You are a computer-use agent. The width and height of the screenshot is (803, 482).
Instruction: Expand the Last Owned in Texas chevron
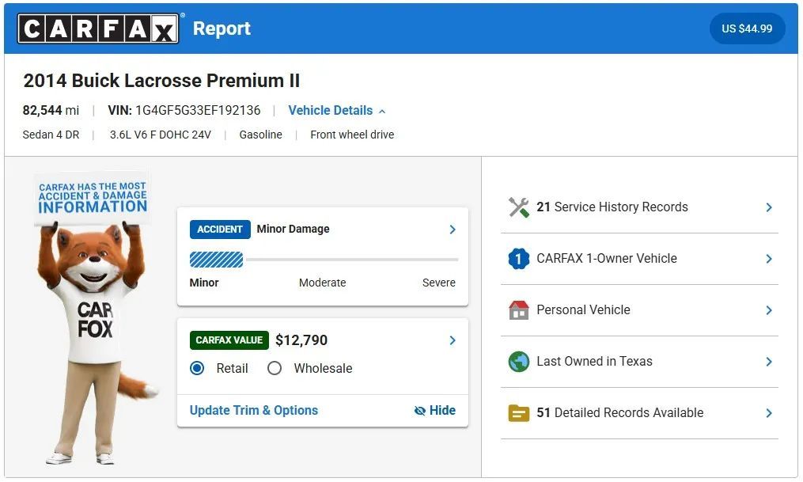769,362
